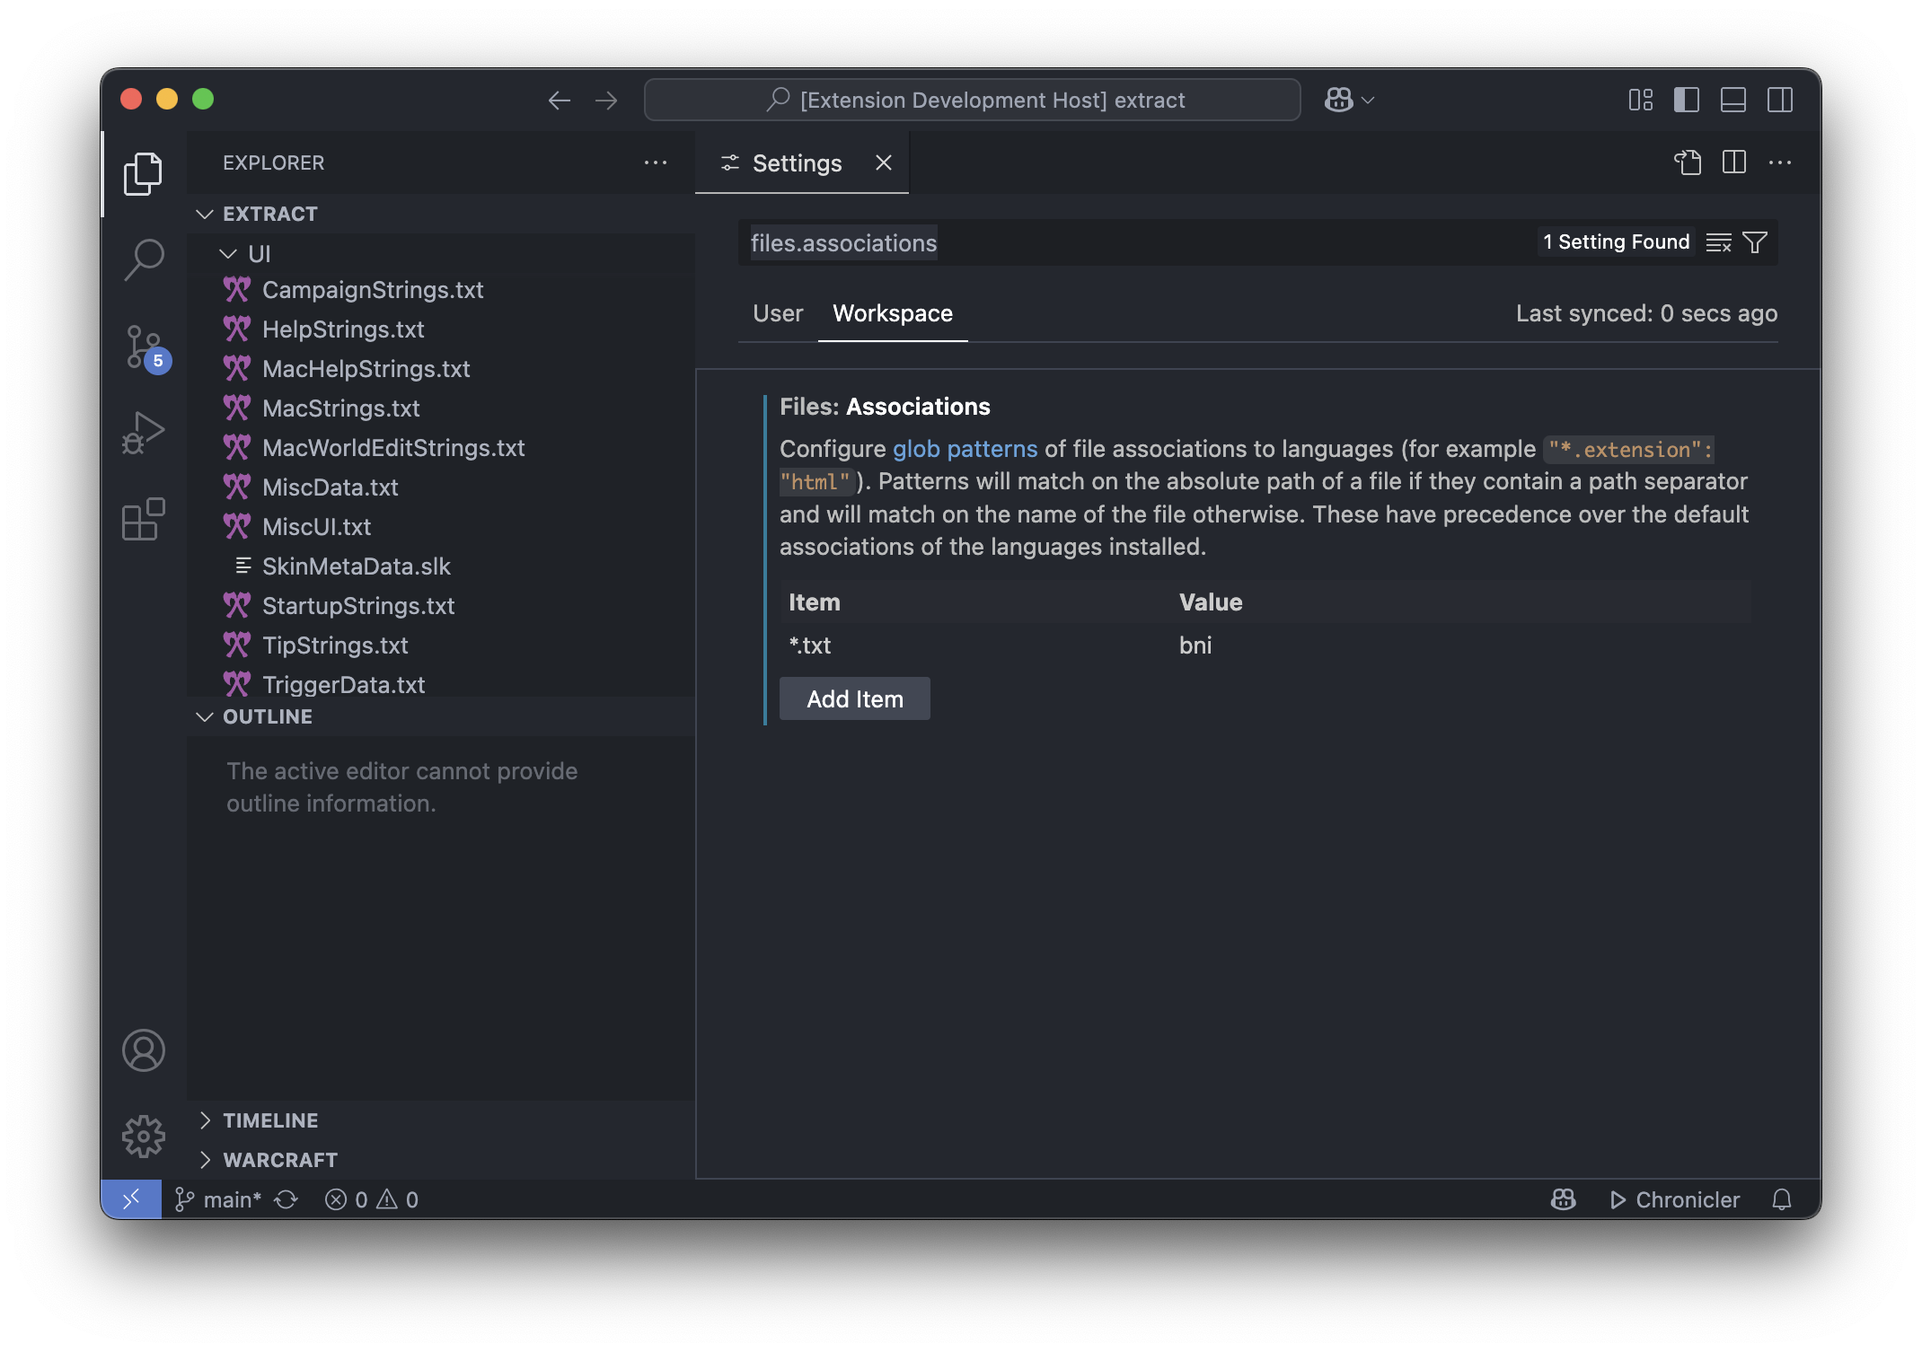The height and width of the screenshot is (1352, 1922).
Task: Toggle the secondary side bar
Action: pyautogui.click(x=1779, y=100)
